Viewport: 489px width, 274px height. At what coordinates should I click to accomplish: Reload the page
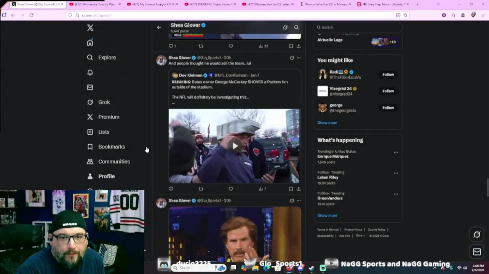(x=31, y=15)
